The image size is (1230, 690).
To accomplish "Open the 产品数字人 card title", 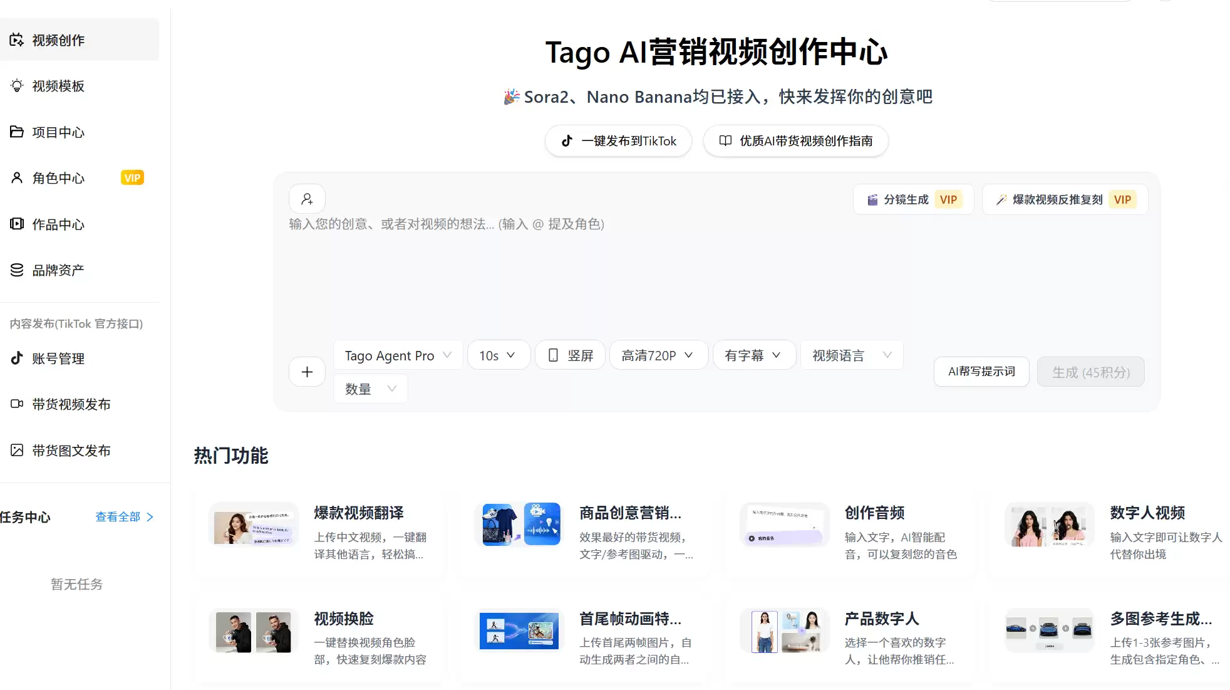I will (882, 619).
